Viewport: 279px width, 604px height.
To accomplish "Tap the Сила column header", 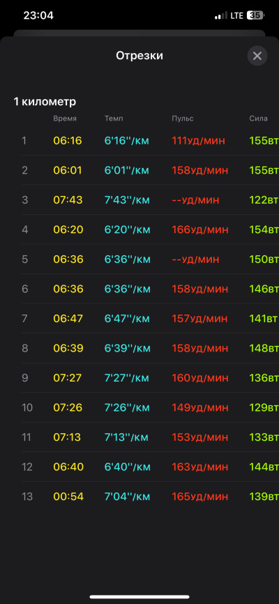I will pyautogui.click(x=258, y=119).
